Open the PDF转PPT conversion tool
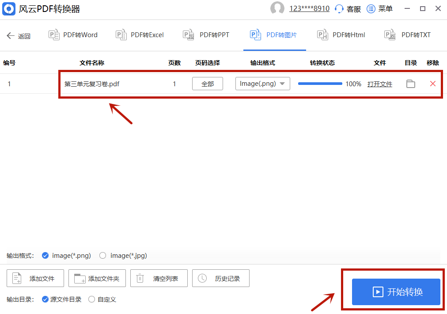447x314 pixels. pos(188,34)
